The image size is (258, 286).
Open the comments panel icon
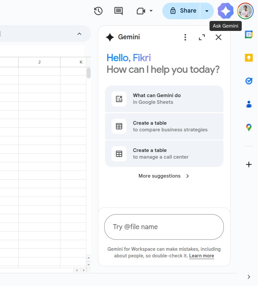point(119,11)
